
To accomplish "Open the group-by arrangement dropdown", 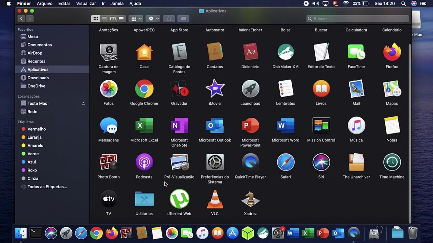I will click(x=136, y=19).
